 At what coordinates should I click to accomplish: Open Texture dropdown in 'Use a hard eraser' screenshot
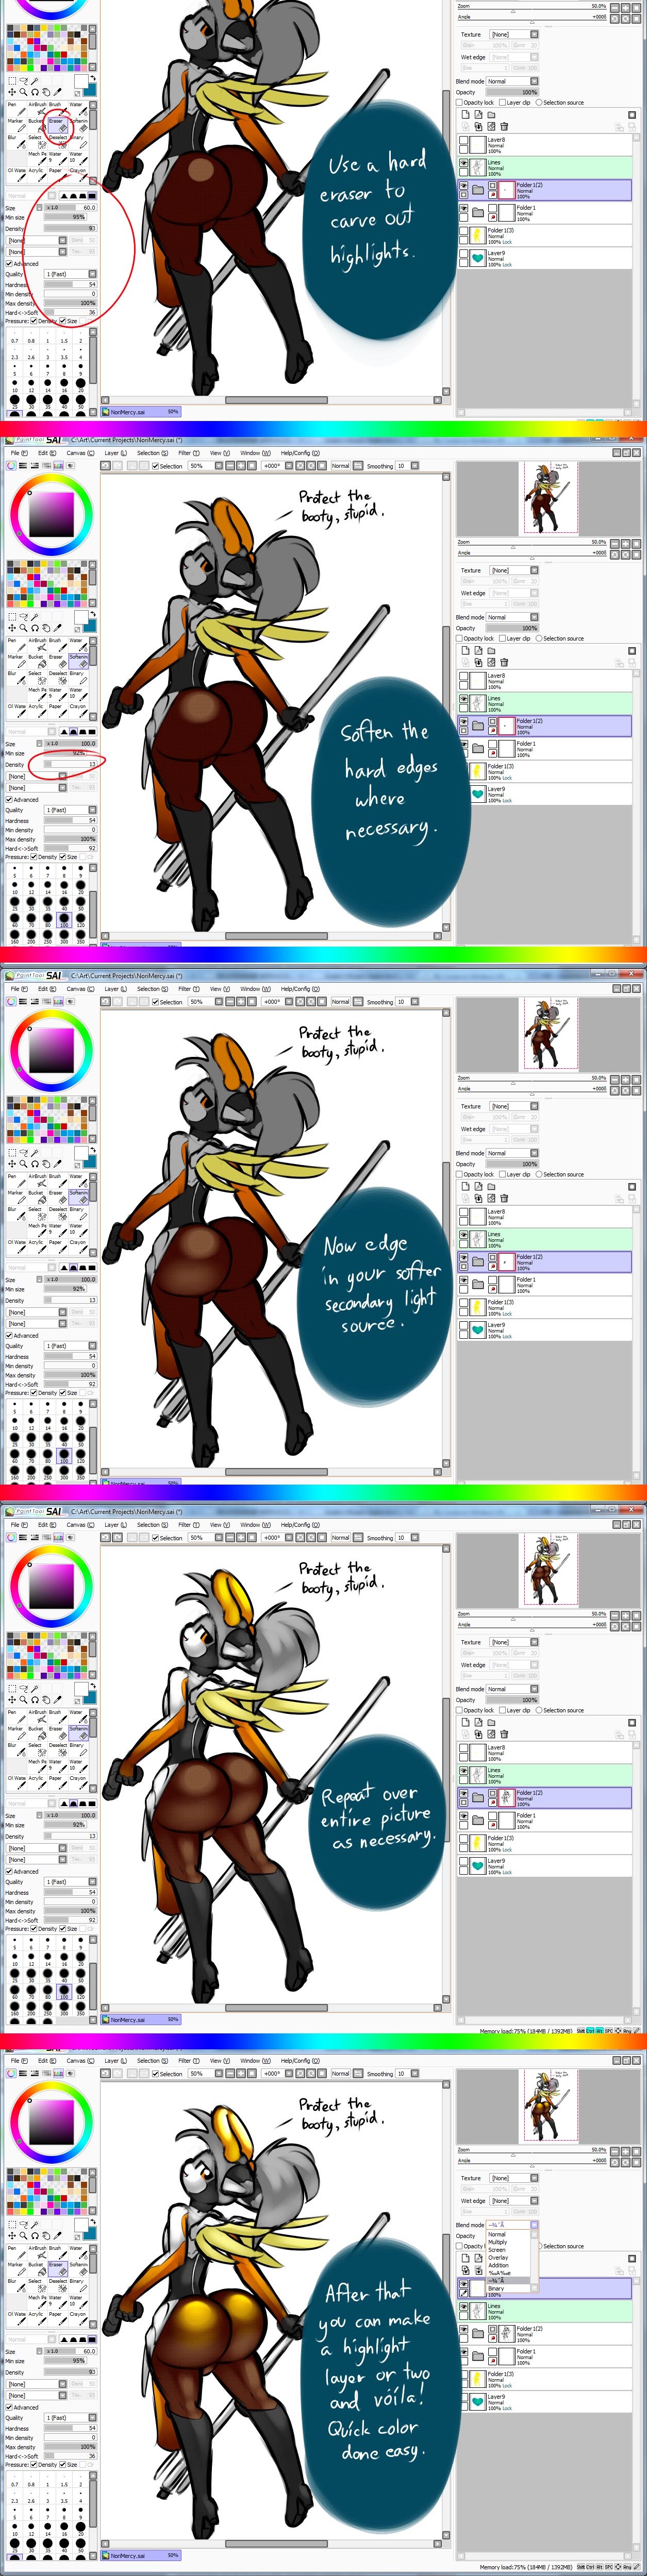click(x=514, y=34)
